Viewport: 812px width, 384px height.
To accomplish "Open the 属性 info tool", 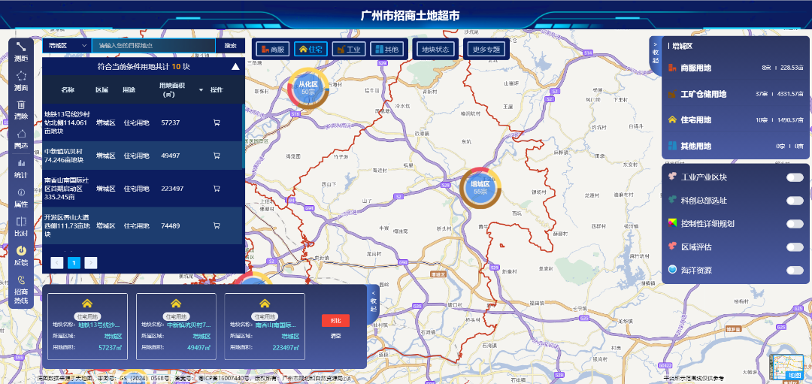I will pyautogui.click(x=21, y=197).
